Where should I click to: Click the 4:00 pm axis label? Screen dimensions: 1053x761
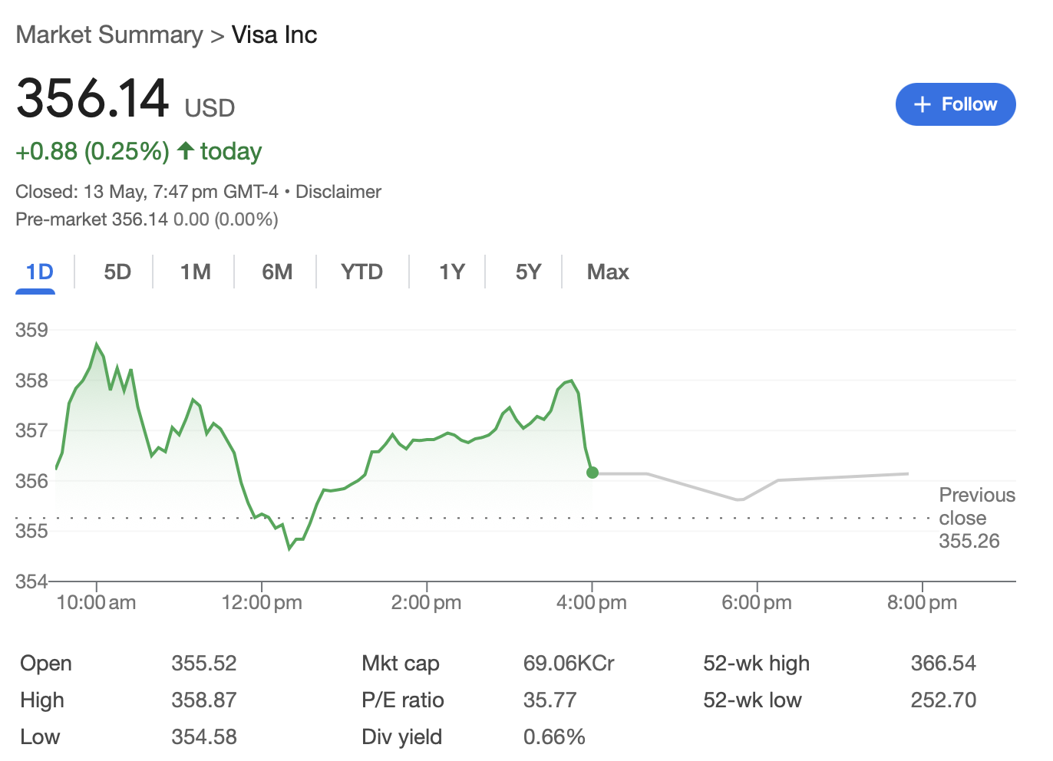pos(591,602)
